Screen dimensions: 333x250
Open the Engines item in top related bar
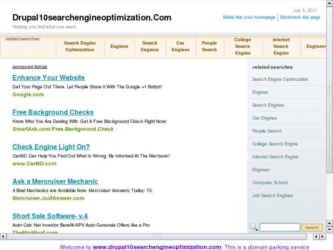[120, 46]
